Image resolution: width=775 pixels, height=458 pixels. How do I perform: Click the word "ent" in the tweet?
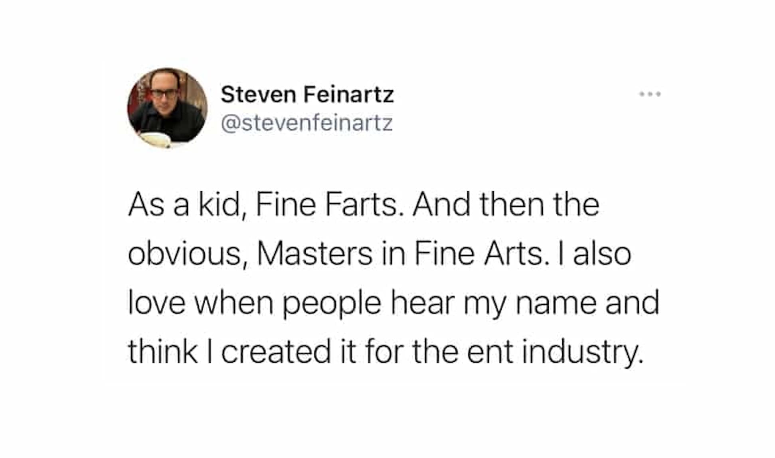[x=490, y=352]
